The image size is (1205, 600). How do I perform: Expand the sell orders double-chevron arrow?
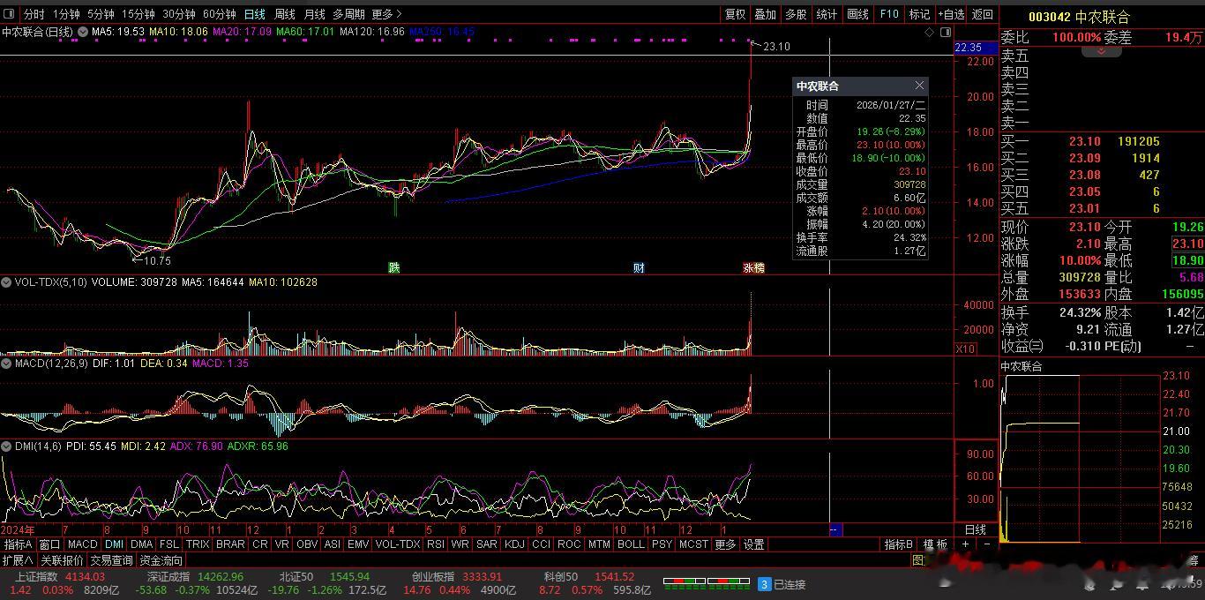pyautogui.click(x=1101, y=52)
